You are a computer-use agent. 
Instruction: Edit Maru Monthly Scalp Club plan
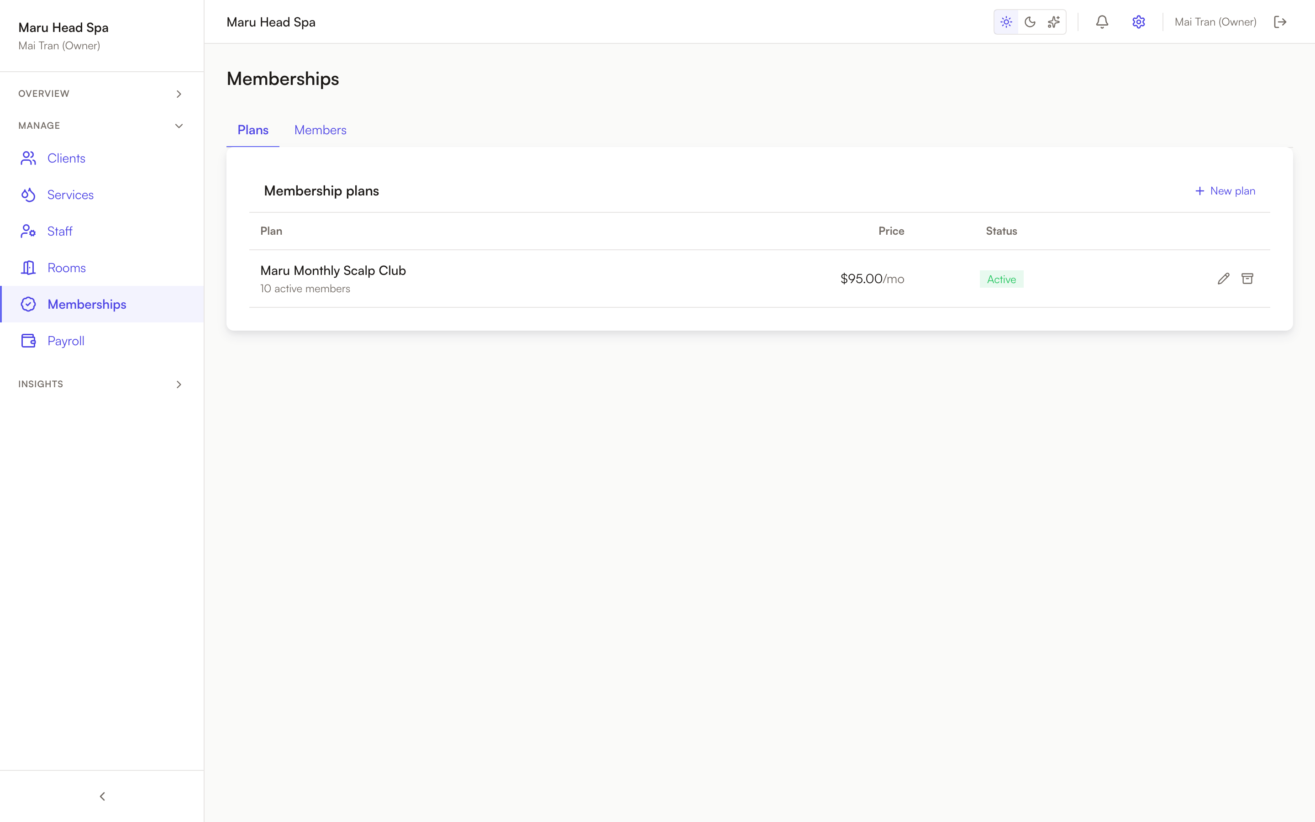pyautogui.click(x=1223, y=279)
